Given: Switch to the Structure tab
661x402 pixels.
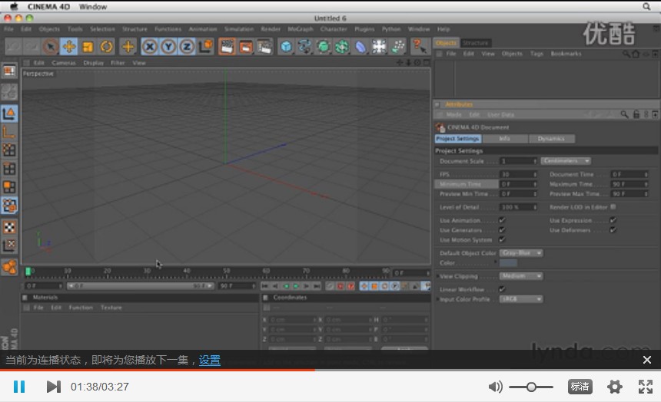Looking at the screenshot, I should pos(475,43).
